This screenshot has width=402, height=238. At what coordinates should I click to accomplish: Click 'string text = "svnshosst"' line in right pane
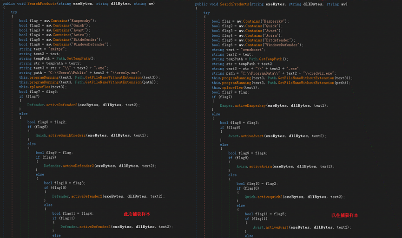click(239, 50)
